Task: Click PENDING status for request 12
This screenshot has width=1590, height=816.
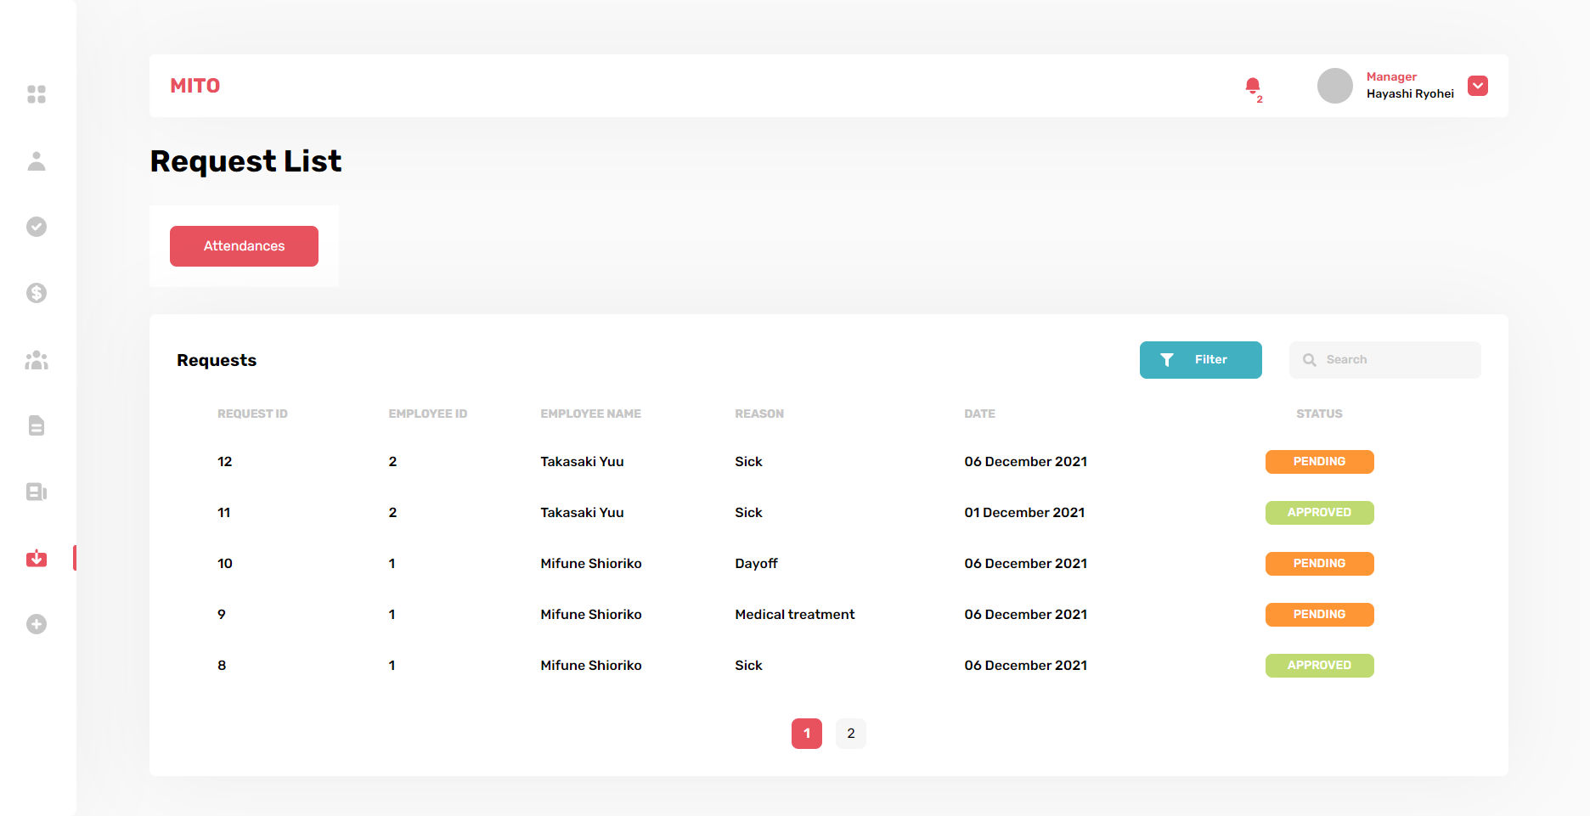Action: click(x=1319, y=462)
